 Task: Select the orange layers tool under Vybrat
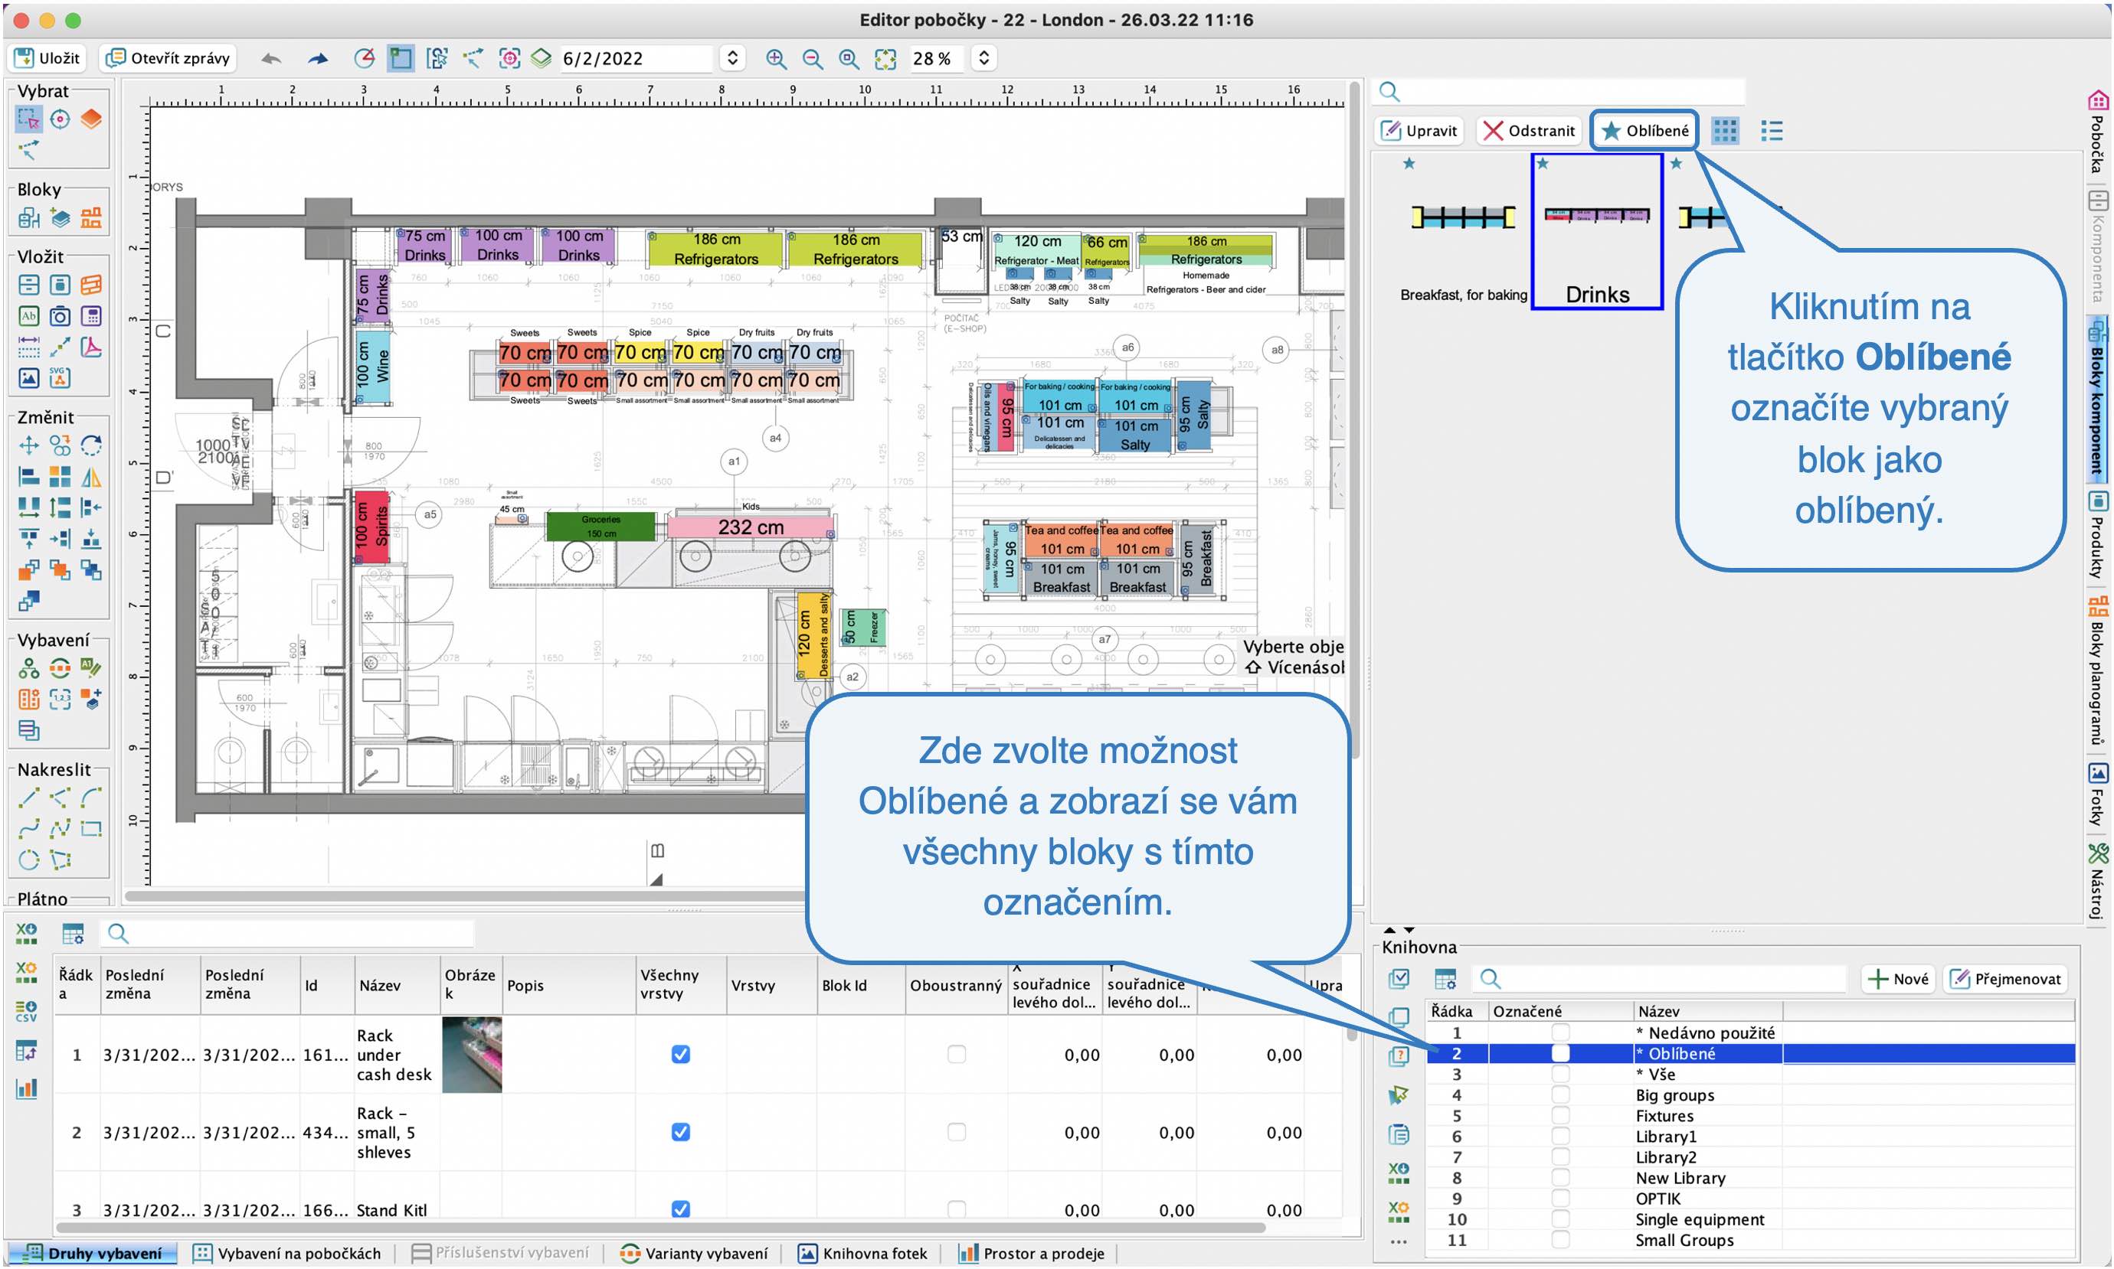pyautogui.click(x=90, y=119)
